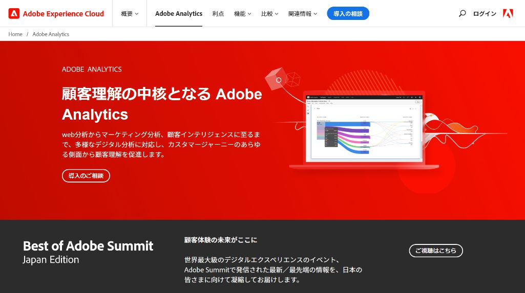Image resolution: width=525 pixels, height=293 pixels.
Task: Click the ログイン link
Action: tap(485, 14)
